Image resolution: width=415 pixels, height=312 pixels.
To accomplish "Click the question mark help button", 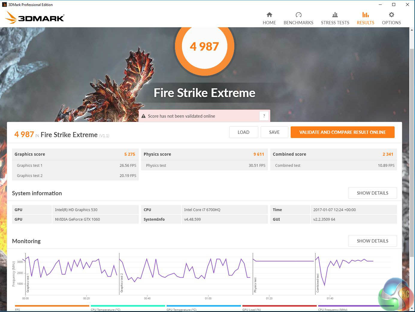I will [x=264, y=116].
